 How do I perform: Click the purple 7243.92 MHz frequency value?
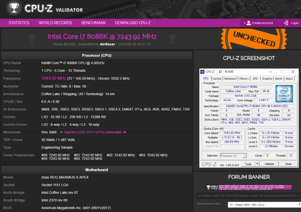click(54, 78)
